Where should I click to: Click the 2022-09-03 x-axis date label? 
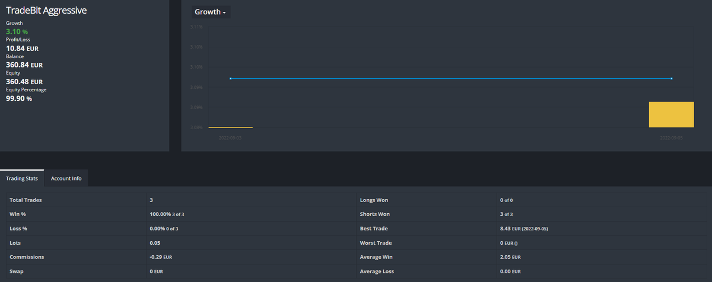pos(231,137)
